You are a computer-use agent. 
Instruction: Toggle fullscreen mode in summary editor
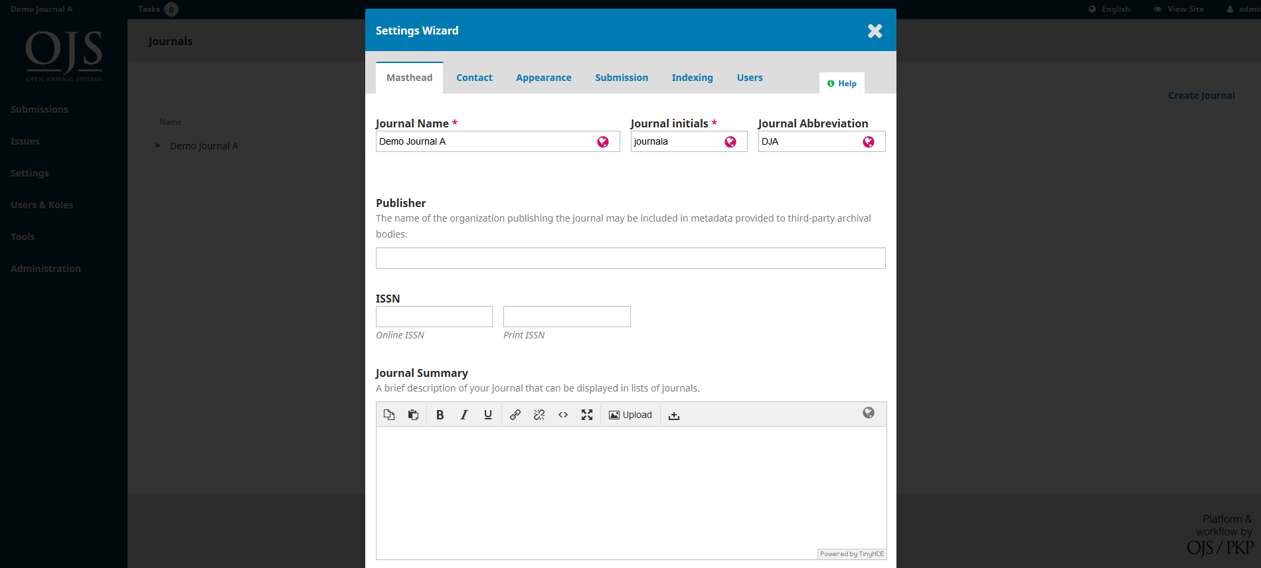pos(587,415)
